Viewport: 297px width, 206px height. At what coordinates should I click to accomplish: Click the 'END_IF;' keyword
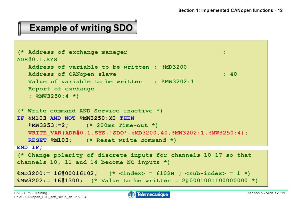29,147
